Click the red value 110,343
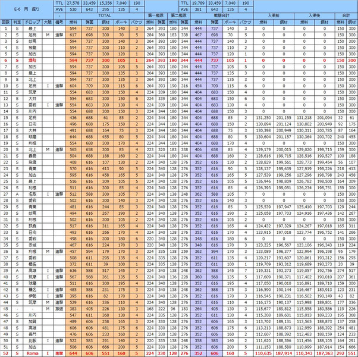This screenshot has width=358, height=357. (304, 353)
